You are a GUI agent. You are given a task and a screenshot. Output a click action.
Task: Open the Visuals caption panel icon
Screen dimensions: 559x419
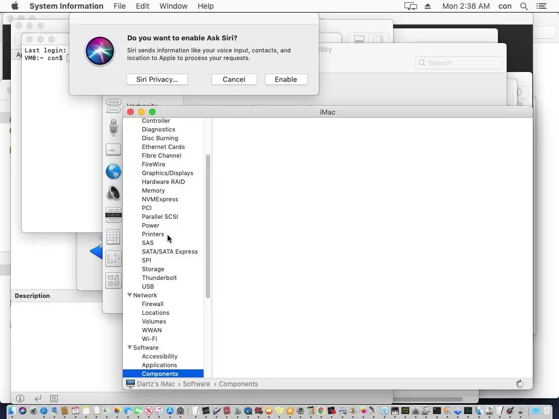click(x=114, y=215)
